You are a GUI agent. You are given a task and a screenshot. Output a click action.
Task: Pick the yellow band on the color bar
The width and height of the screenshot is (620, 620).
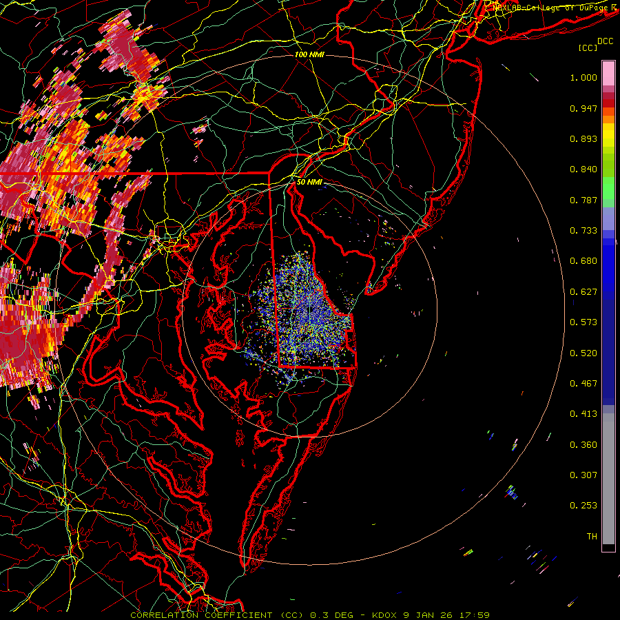(608, 135)
